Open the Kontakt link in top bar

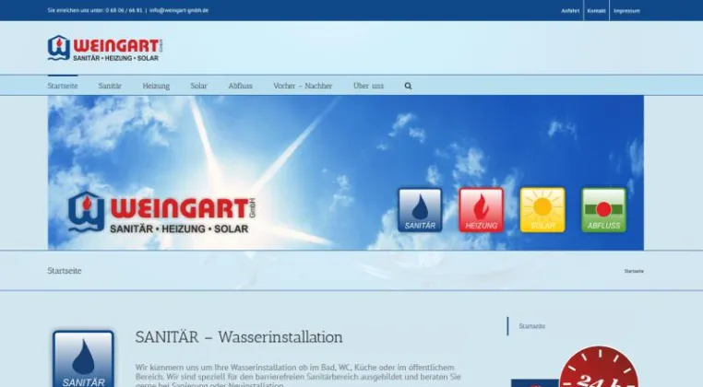click(596, 11)
